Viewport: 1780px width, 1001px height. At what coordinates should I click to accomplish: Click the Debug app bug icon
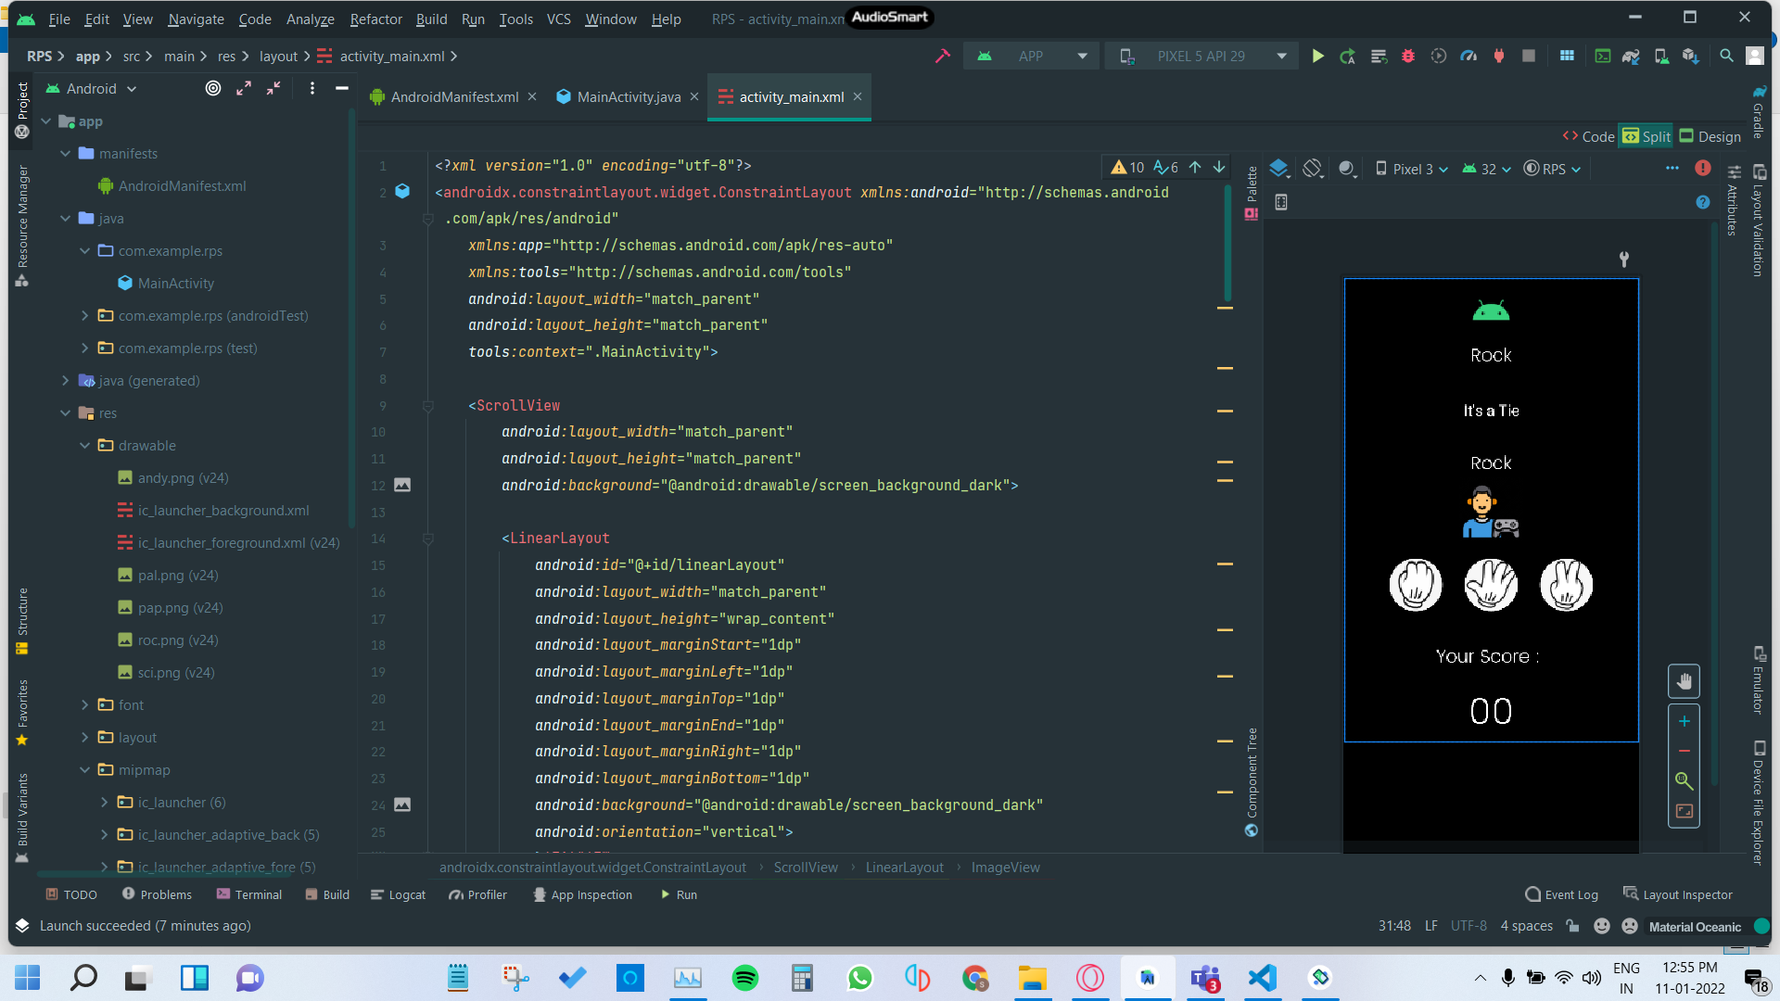coord(1407,57)
